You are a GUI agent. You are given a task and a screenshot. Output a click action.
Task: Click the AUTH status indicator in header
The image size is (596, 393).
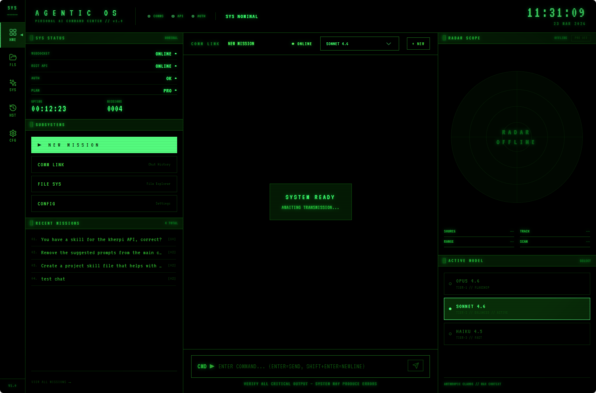(199, 16)
